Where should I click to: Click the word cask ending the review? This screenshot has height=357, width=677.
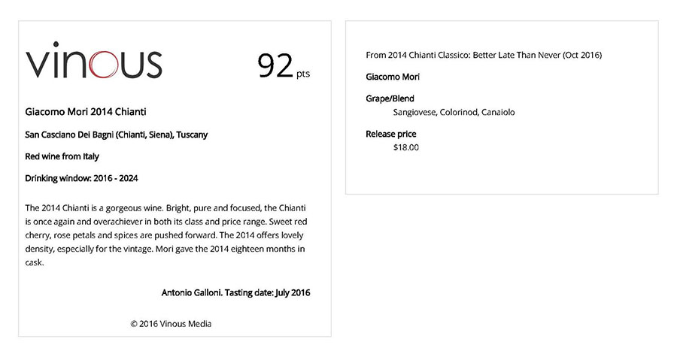pyautogui.click(x=35, y=263)
